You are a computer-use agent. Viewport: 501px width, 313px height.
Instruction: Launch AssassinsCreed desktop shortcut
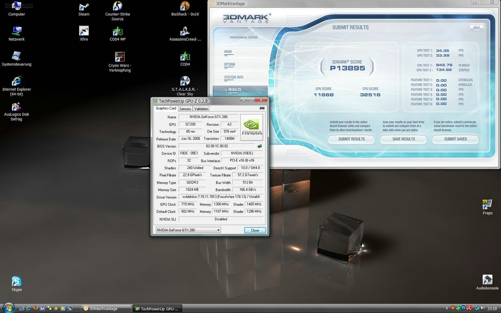point(185,34)
